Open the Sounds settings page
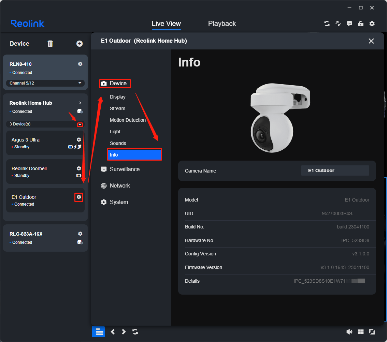 118,143
